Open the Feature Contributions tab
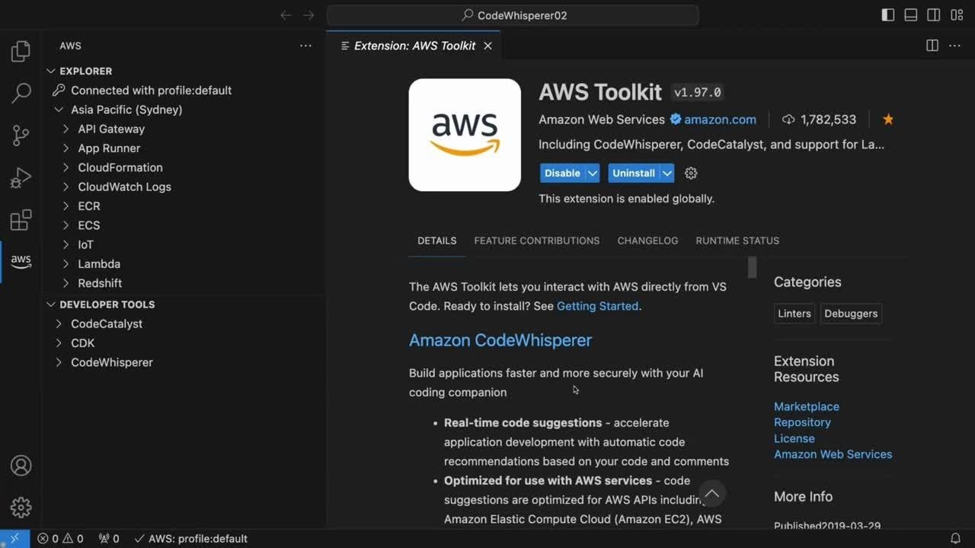Screen dimensions: 975x548 point(536,241)
